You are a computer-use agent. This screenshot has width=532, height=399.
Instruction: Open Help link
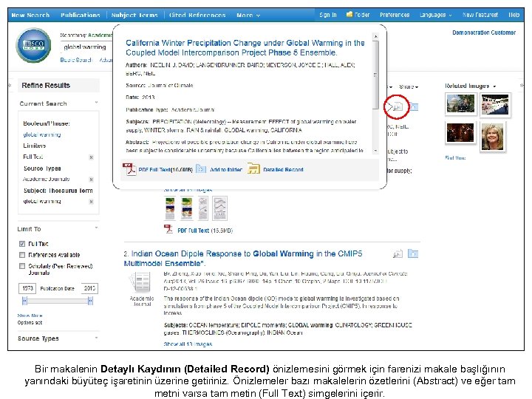tap(514, 15)
